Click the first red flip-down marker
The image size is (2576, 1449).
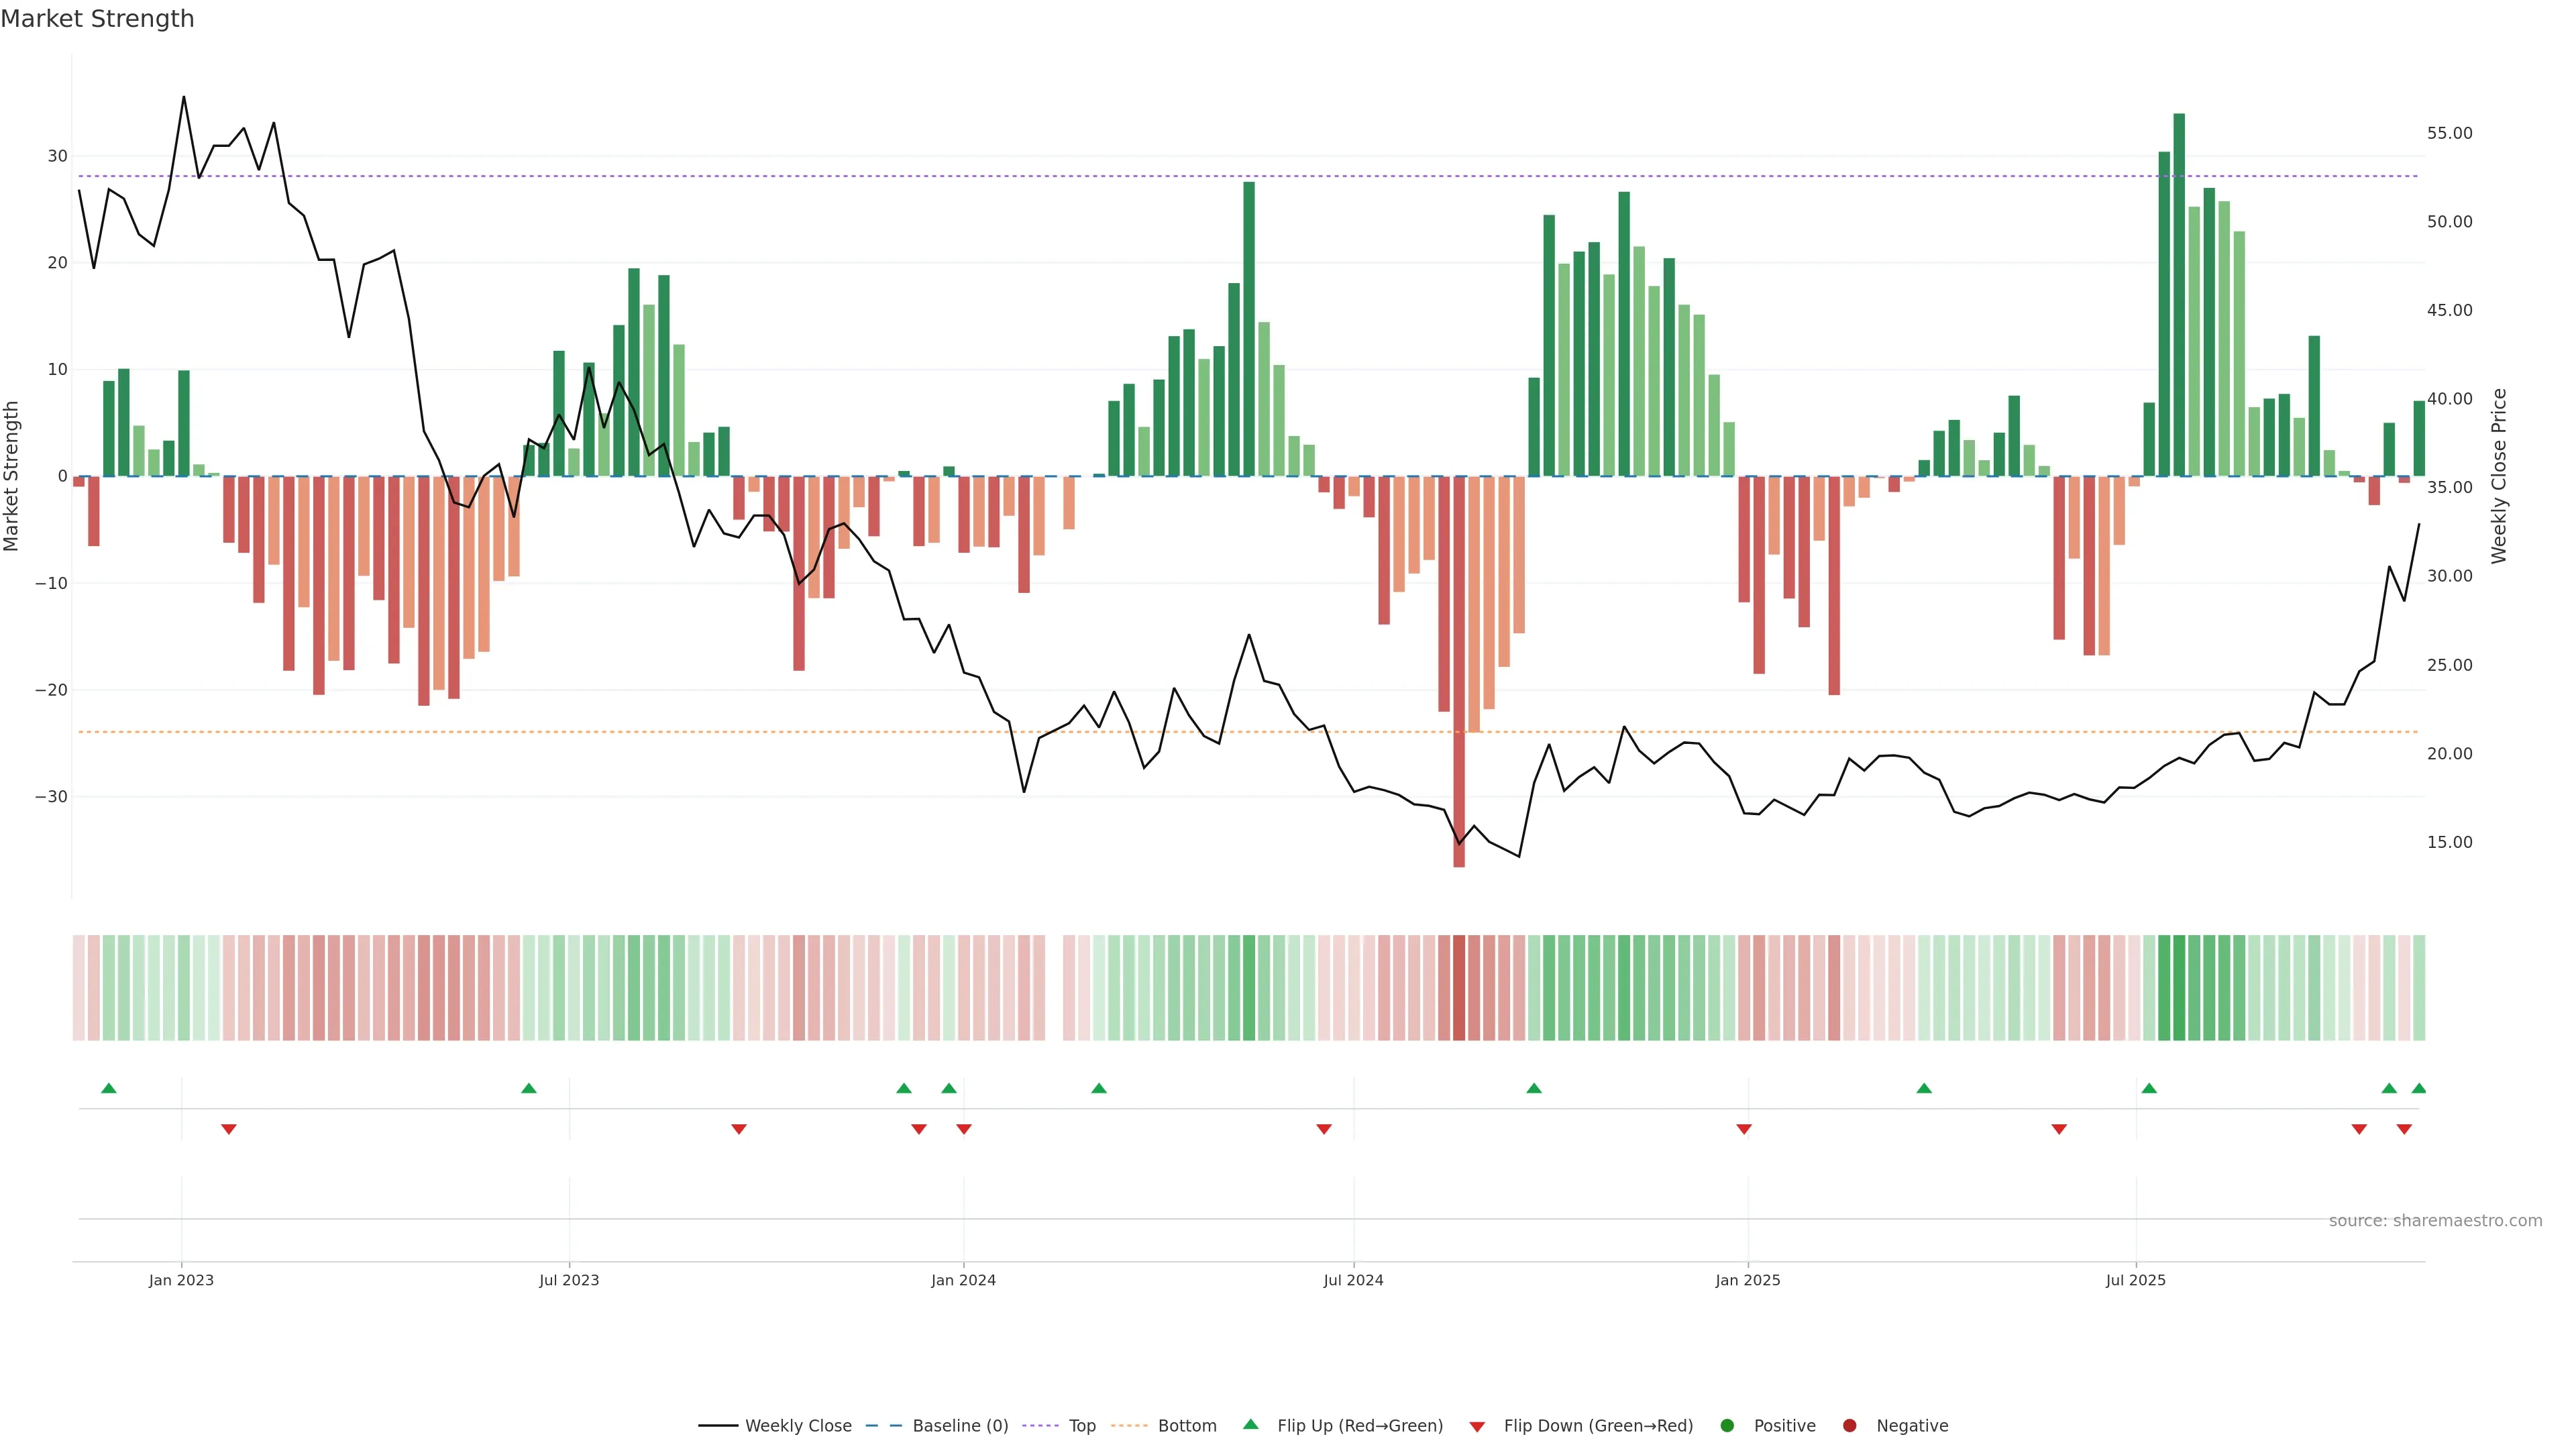229,1129
